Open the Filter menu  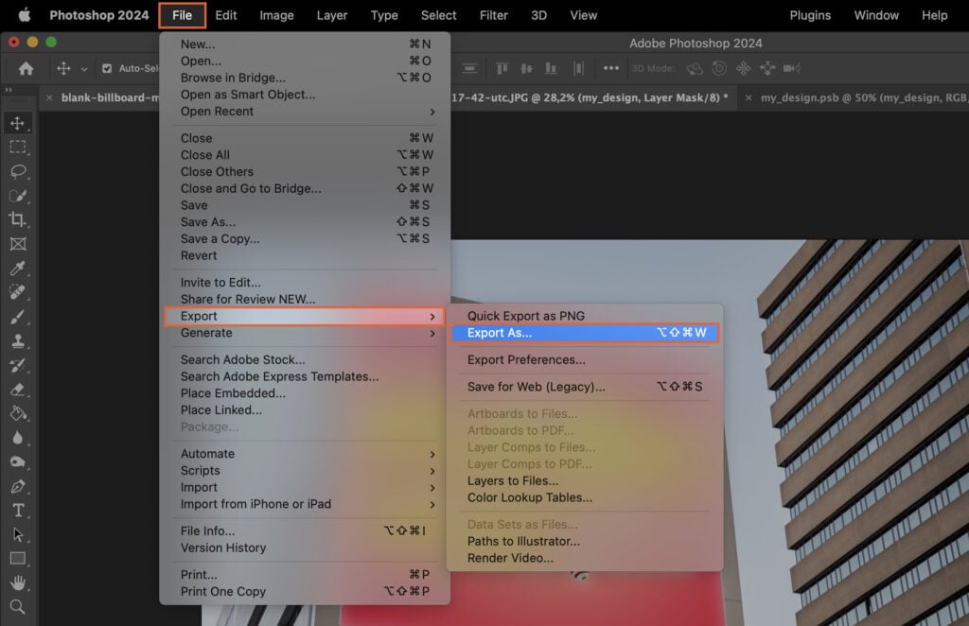(493, 15)
